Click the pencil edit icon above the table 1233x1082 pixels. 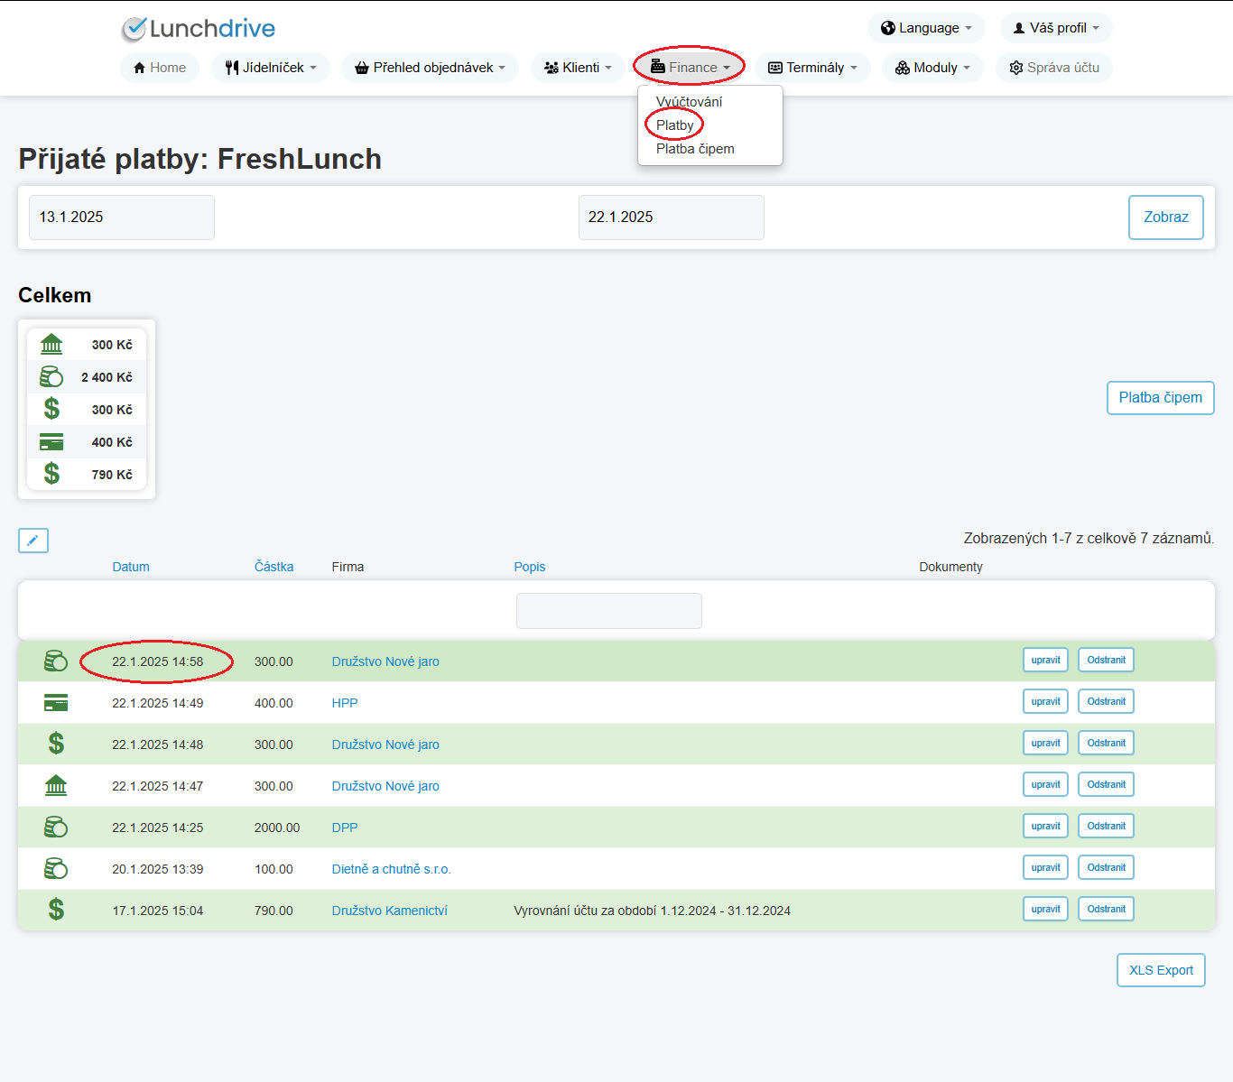33,541
